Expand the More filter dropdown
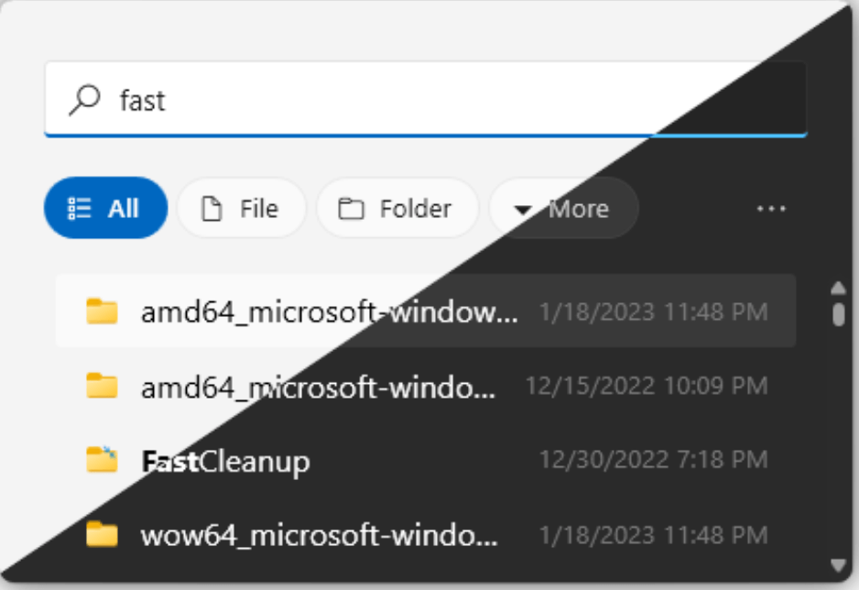This screenshot has width=859, height=590. point(564,208)
